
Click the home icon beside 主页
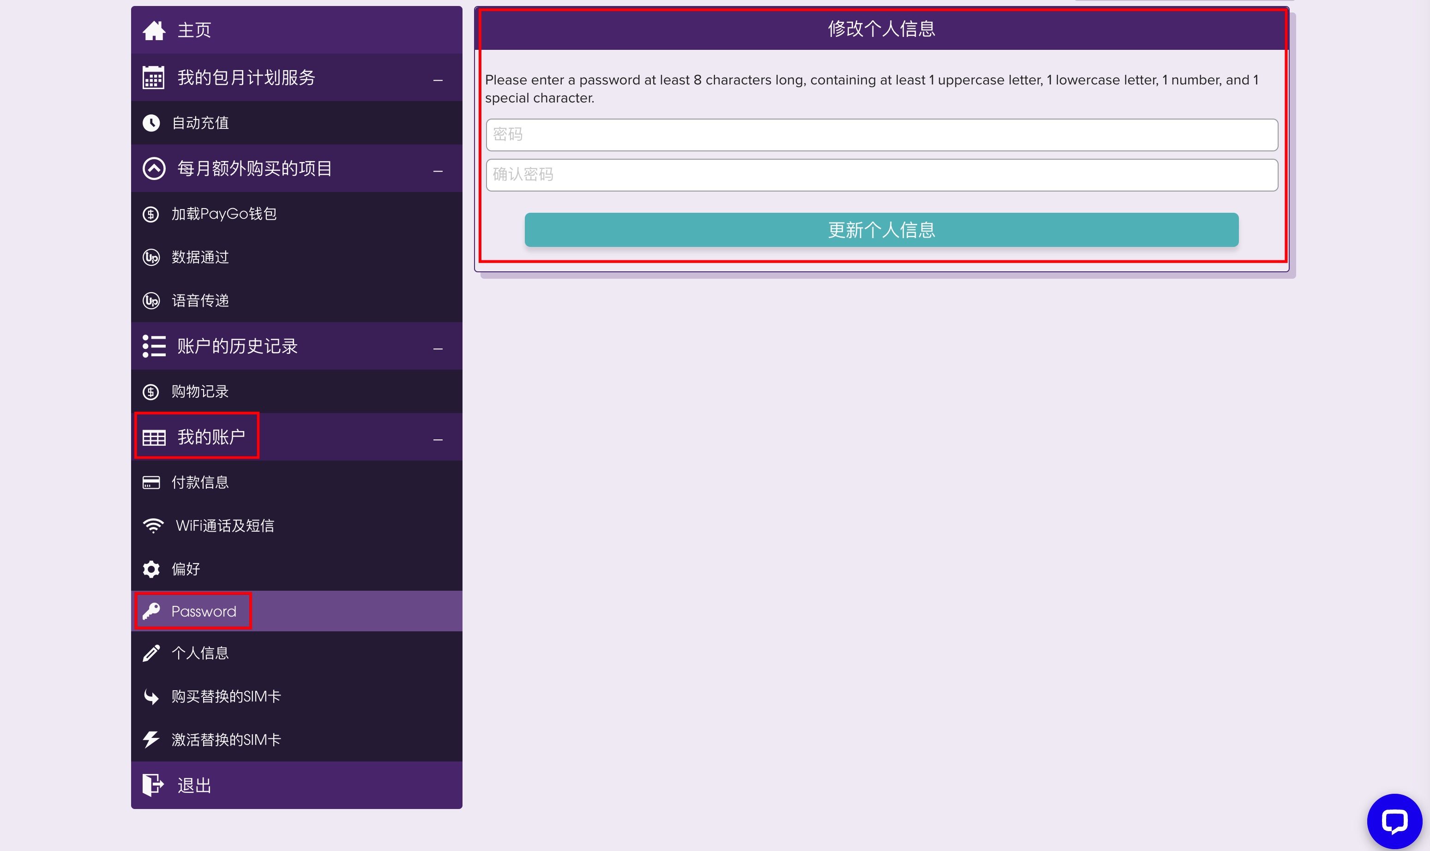pos(154,30)
